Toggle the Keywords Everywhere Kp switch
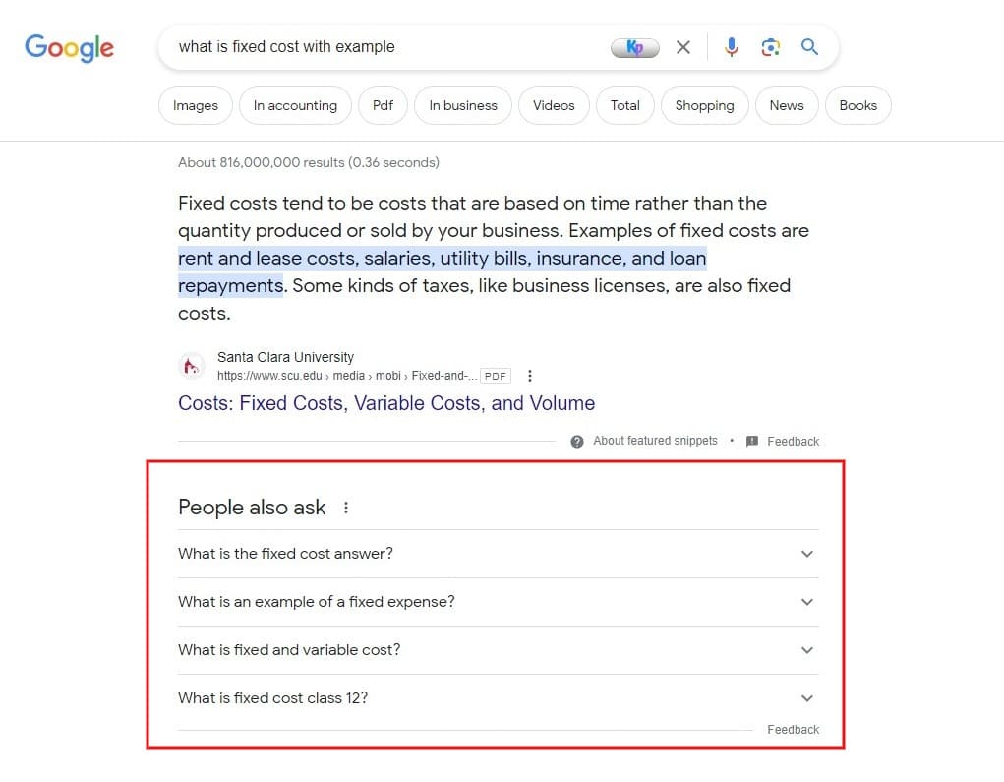 (634, 47)
